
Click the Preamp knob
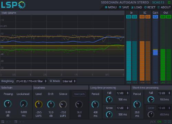coord(8,104)
